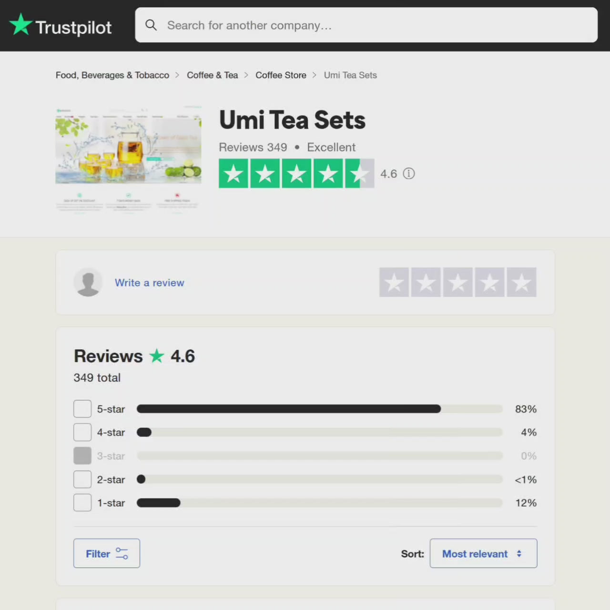Click the Trustpilot star logo
Image resolution: width=610 pixels, height=610 pixels.
21,24
